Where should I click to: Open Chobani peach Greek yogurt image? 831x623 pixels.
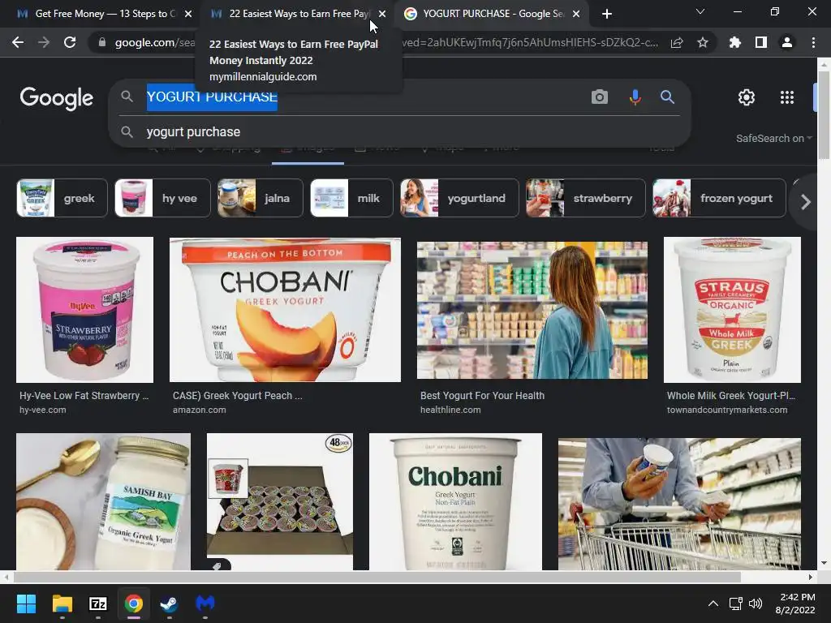click(285, 310)
